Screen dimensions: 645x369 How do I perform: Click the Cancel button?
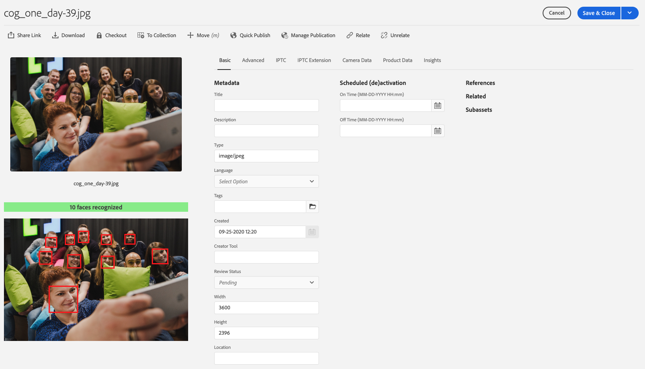tap(557, 13)
